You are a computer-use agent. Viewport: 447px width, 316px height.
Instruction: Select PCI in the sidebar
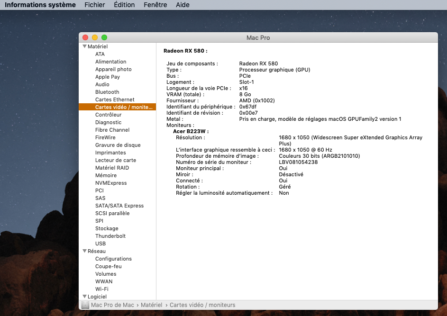pyautogui.click(x=100, y=190)
